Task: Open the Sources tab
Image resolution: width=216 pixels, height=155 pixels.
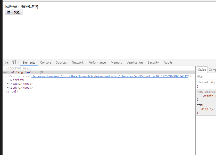Action: 61,63
